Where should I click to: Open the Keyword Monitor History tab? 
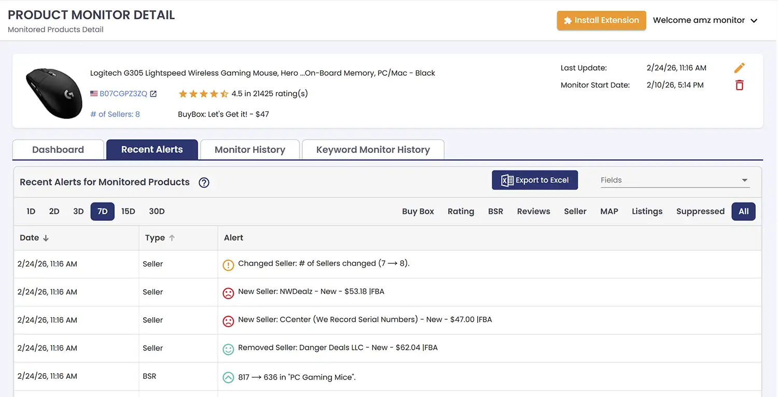tap(373, 149)
